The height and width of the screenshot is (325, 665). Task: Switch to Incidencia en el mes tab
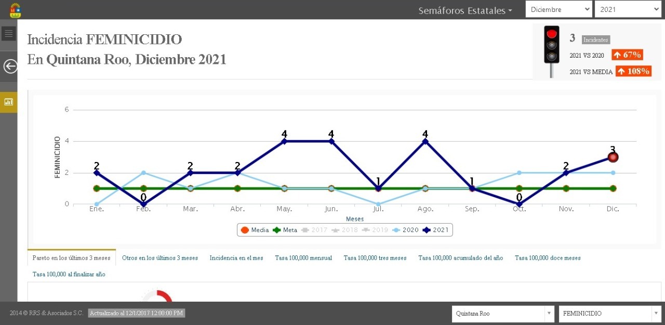click(x=236, y=258)
